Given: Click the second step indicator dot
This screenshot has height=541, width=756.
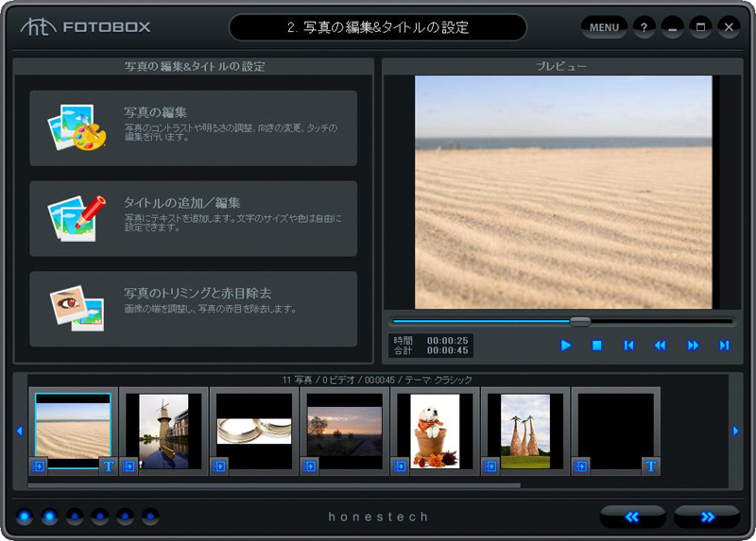Looking at the screenshot, I should [x=49, y=516].
